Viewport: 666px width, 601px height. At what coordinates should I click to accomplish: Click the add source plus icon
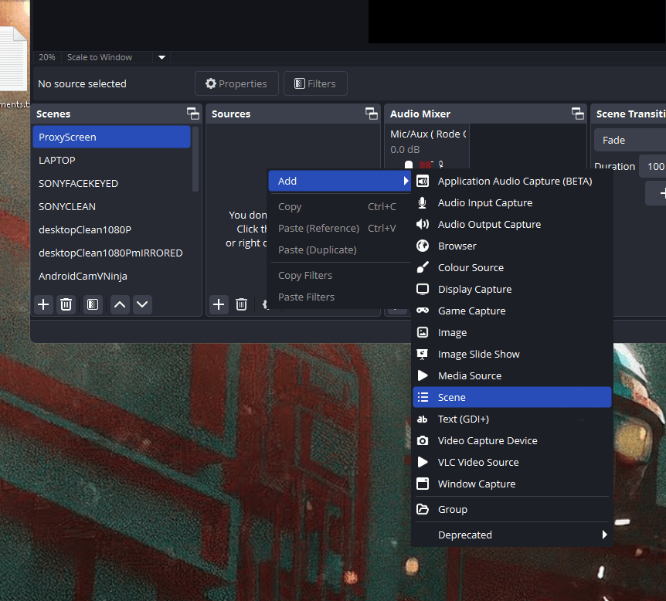click(x=219, y=304)
